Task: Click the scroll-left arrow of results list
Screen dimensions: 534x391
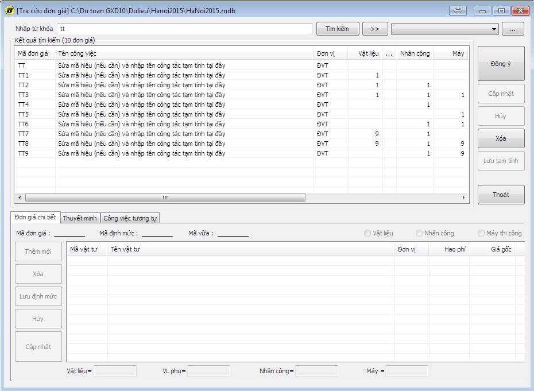Action: [20, 198]
